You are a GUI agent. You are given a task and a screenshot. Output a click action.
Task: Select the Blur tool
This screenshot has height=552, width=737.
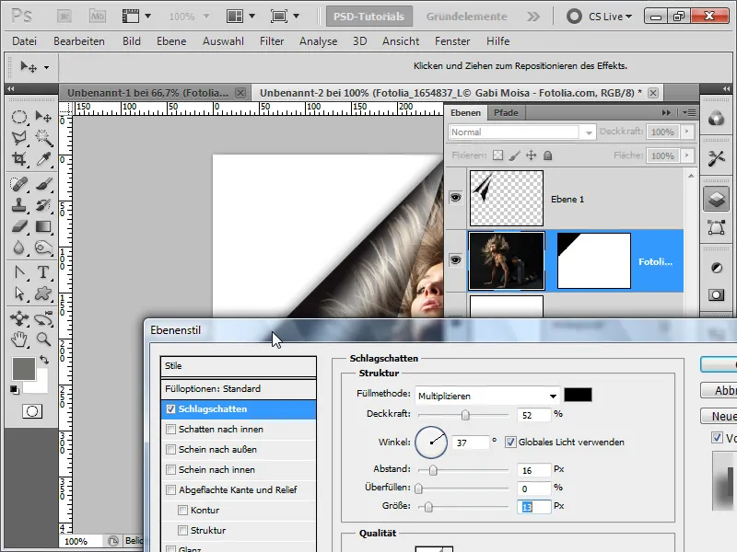pos(18,247)
